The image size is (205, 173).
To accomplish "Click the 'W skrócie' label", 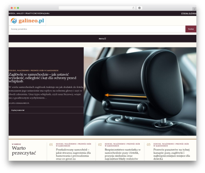I will pyautogui.click(x=16, y=144).
